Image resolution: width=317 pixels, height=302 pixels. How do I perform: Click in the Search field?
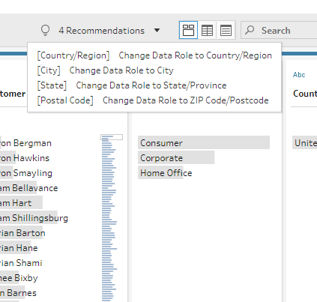(x=279, y=30)
